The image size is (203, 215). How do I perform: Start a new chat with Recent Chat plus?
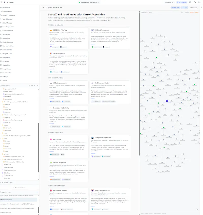pyautogui.click(x=37, y=192)
